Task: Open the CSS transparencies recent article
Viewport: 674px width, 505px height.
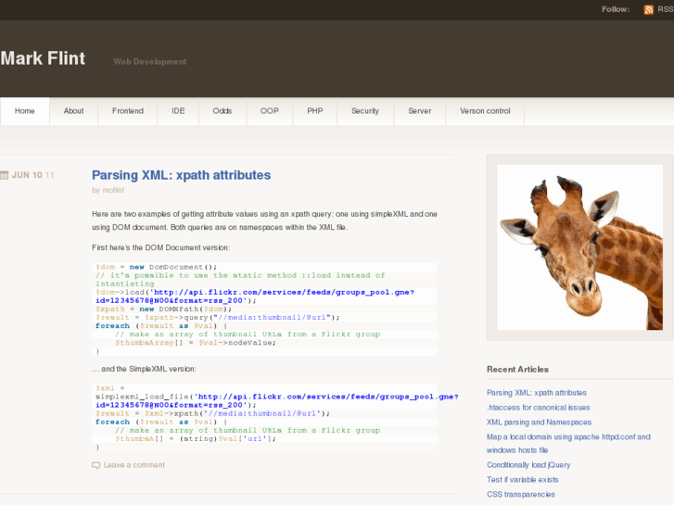Action: pos(521,494)
